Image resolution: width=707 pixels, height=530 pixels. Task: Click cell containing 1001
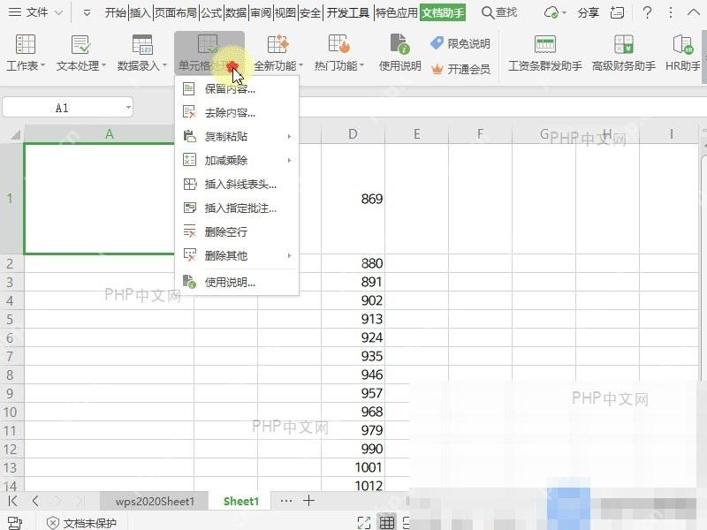(x=353, y=467)
